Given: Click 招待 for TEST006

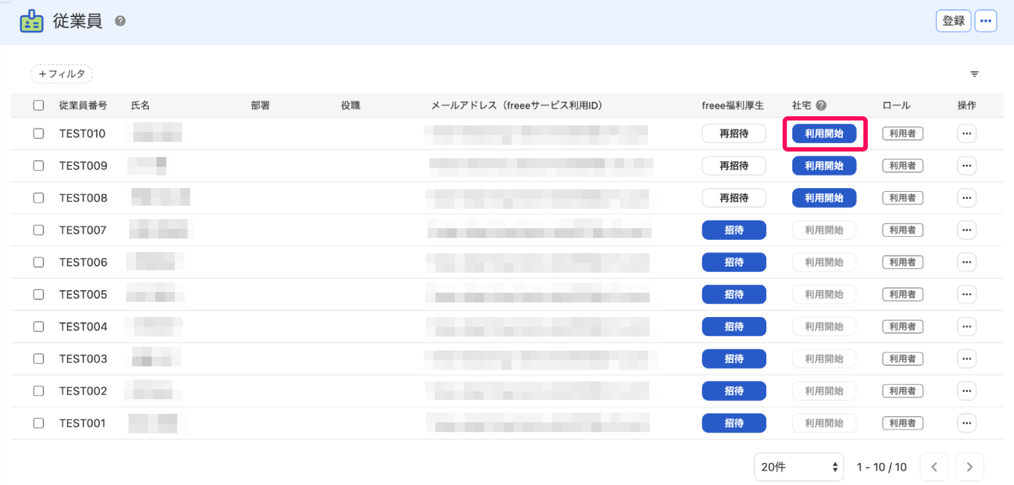Looking at the screenshot, I should pos(734,262).
